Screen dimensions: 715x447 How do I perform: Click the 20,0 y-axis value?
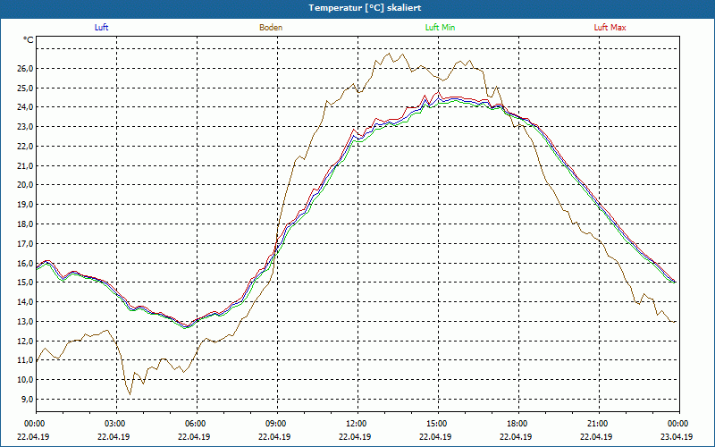(x=26, y=185)
